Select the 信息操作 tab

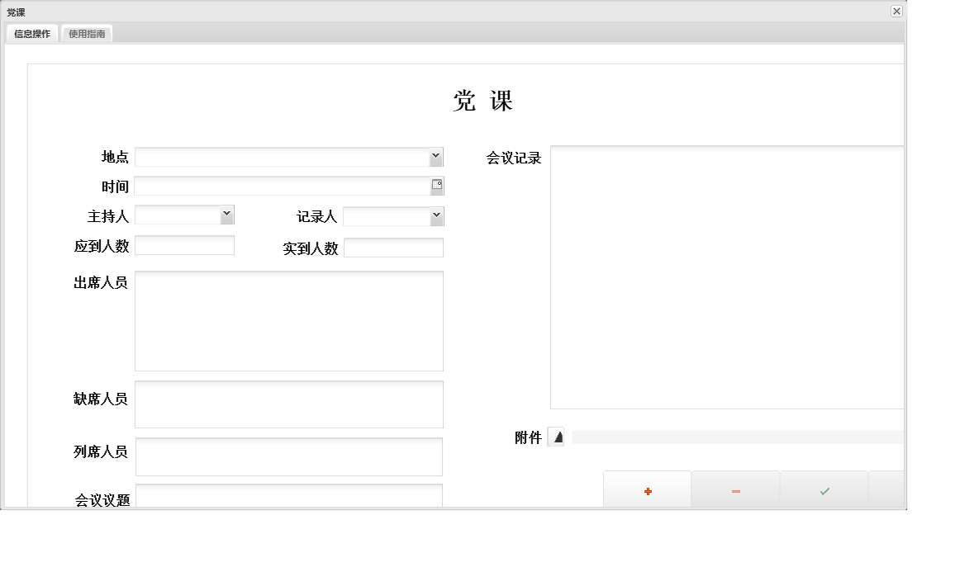pyautogui.click(x=31, y=34)
